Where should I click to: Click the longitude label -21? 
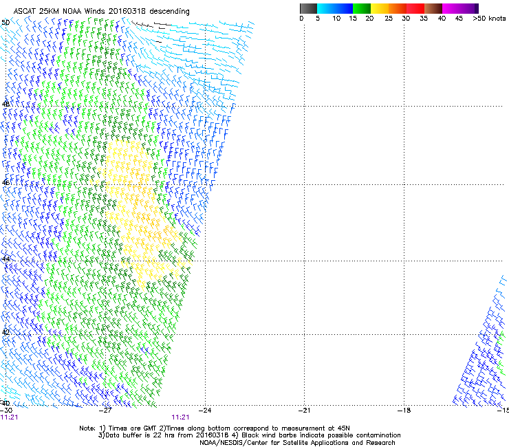click(x=304, y=410)
